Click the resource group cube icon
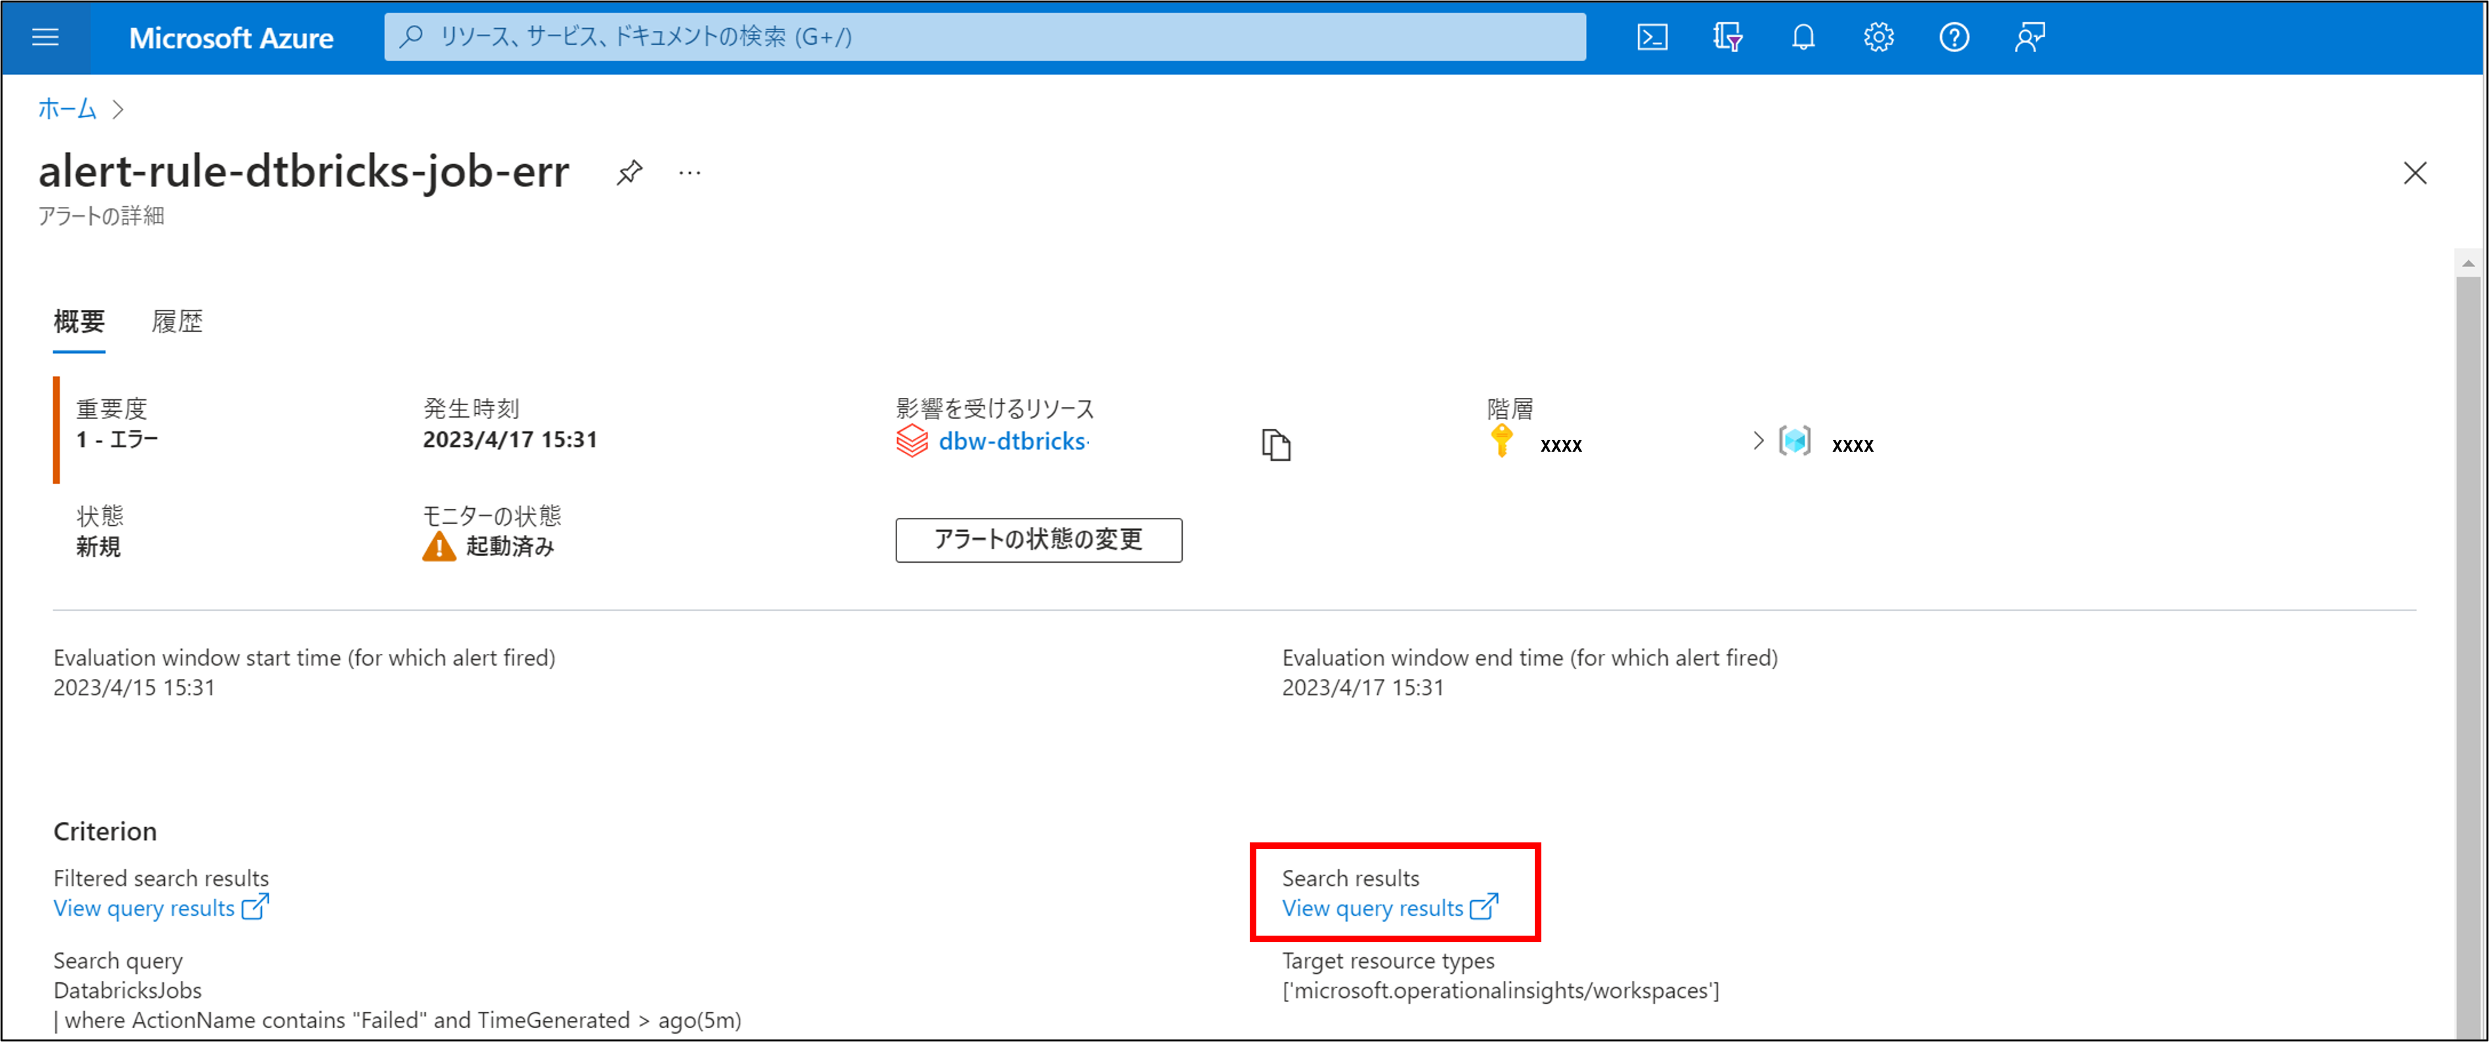 [1794, 441]
